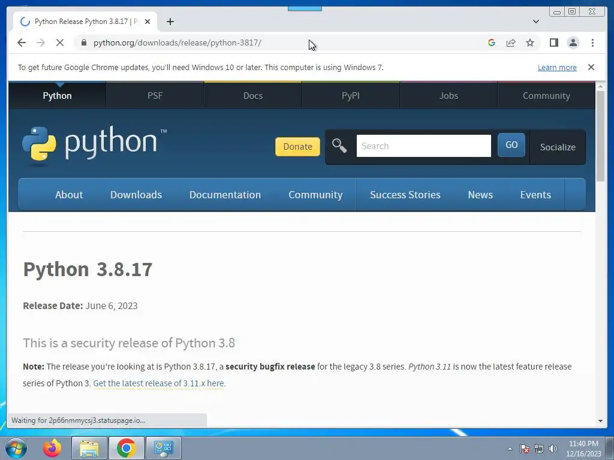The image size is (614, 460).
Task: Open the Action Center flag icon
Action: click(525, 449)
